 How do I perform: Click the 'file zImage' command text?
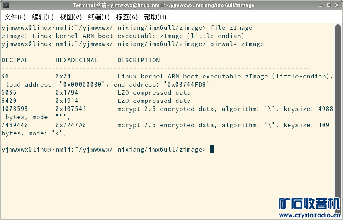click(x=231, y=28)
